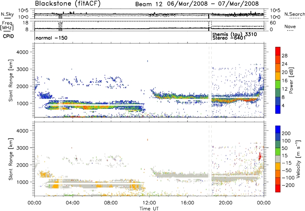Image resolution: width=305 pixels, height=211 pixels.
Task: Pick the blue Velocity colorbar segment above 200
Action: point(278,129)
